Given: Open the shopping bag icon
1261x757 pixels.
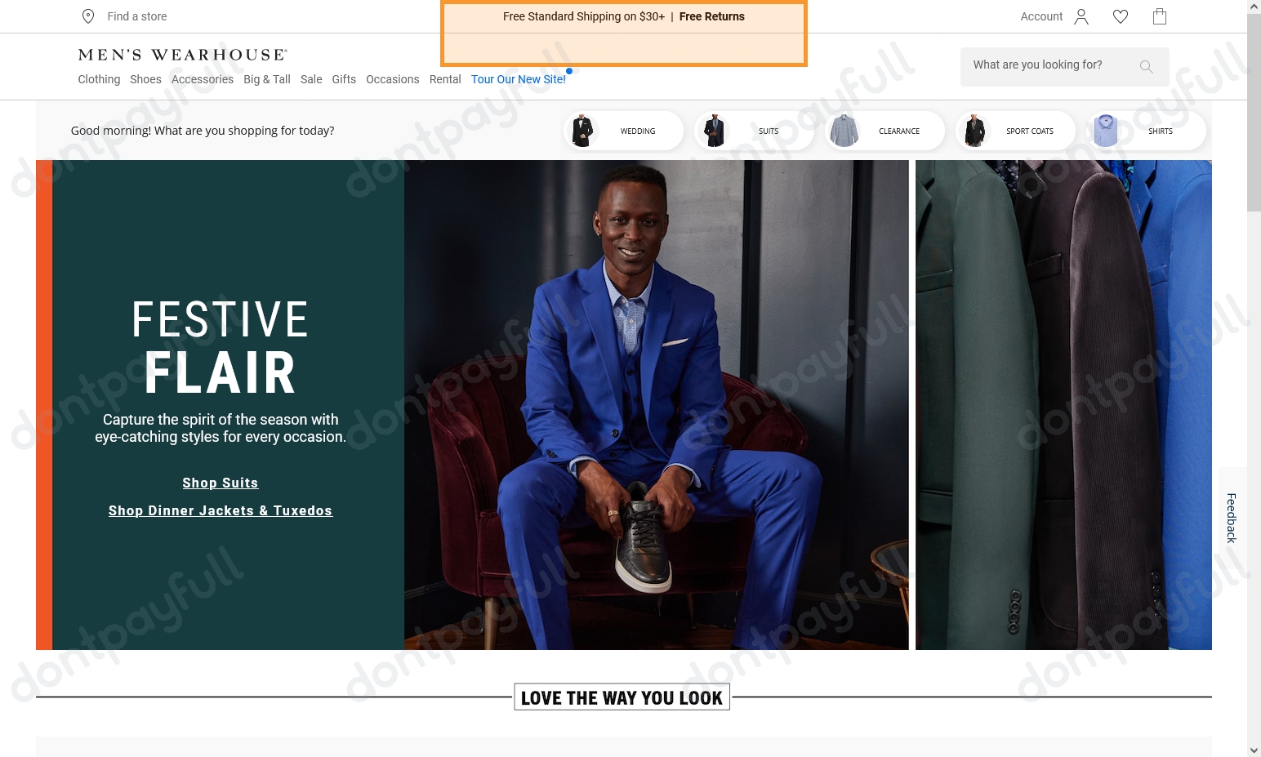Looking at the screenshot, I should [x=1159, y=16].
